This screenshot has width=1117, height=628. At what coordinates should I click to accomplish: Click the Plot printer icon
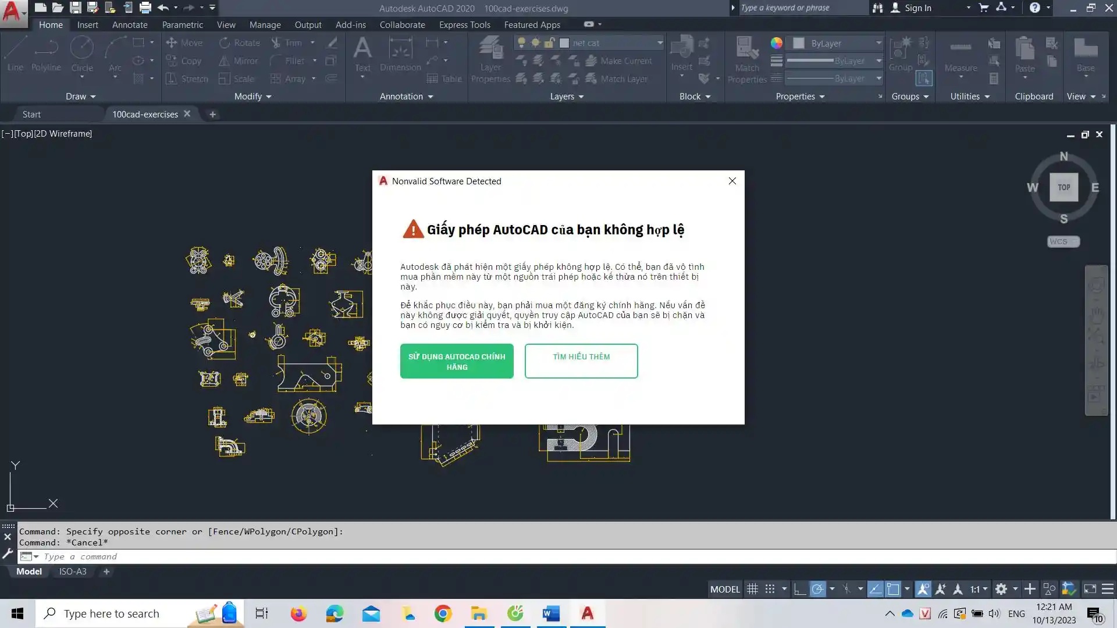pos(145,8)
